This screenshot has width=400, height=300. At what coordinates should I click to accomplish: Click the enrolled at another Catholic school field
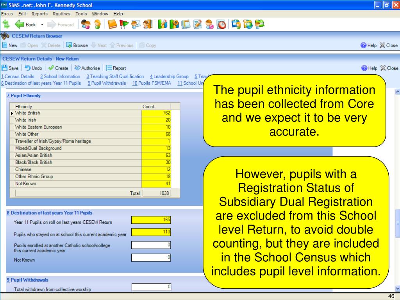151,245
